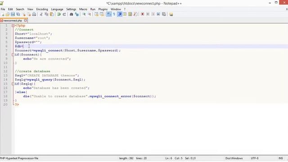Open the Window menu

pyautogui.click(x=116, y=9)
